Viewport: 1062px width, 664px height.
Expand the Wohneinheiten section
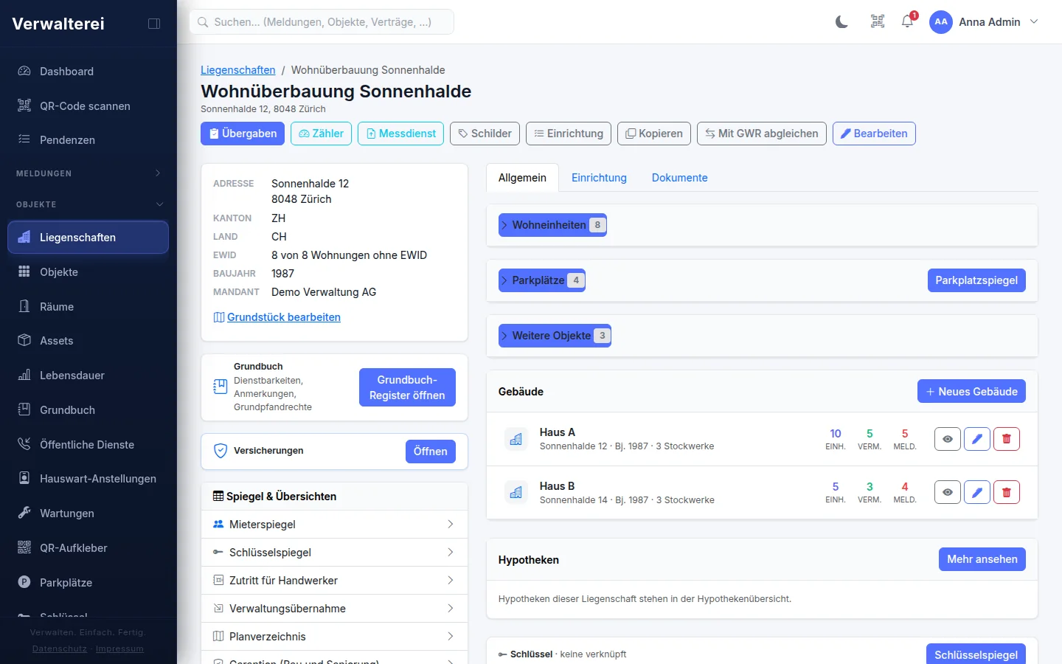point(552,225)
